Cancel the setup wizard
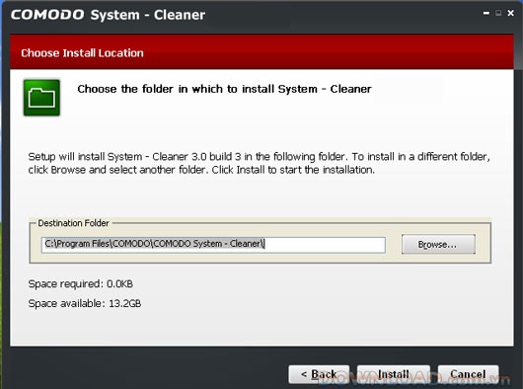This screenshot has height=389, width=523. (468, 374)
